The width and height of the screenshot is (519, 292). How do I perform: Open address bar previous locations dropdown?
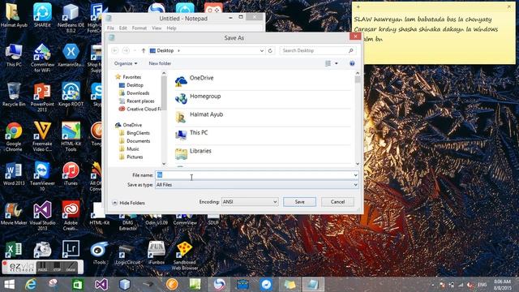coord(261,50)
